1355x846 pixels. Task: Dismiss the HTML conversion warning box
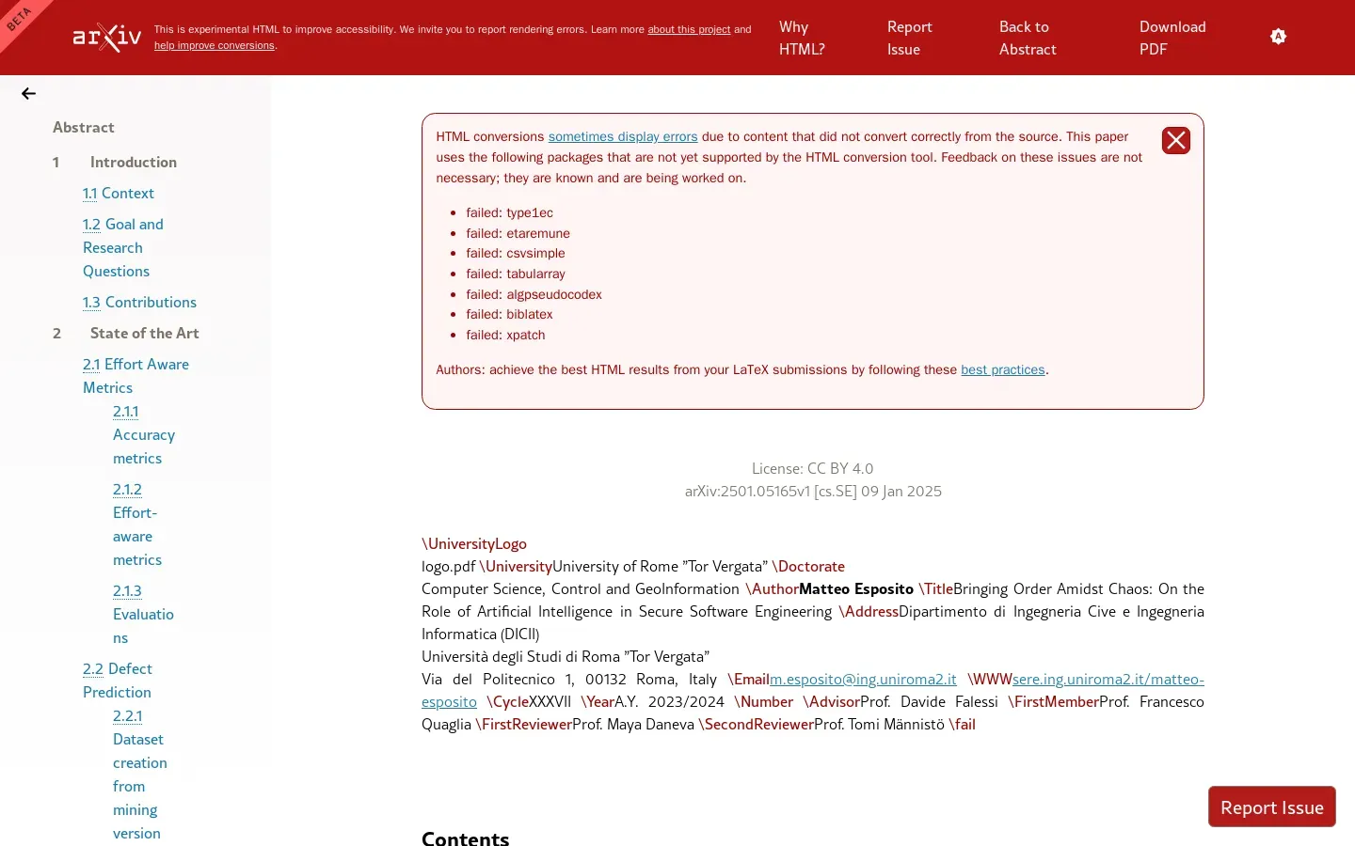1175,140
